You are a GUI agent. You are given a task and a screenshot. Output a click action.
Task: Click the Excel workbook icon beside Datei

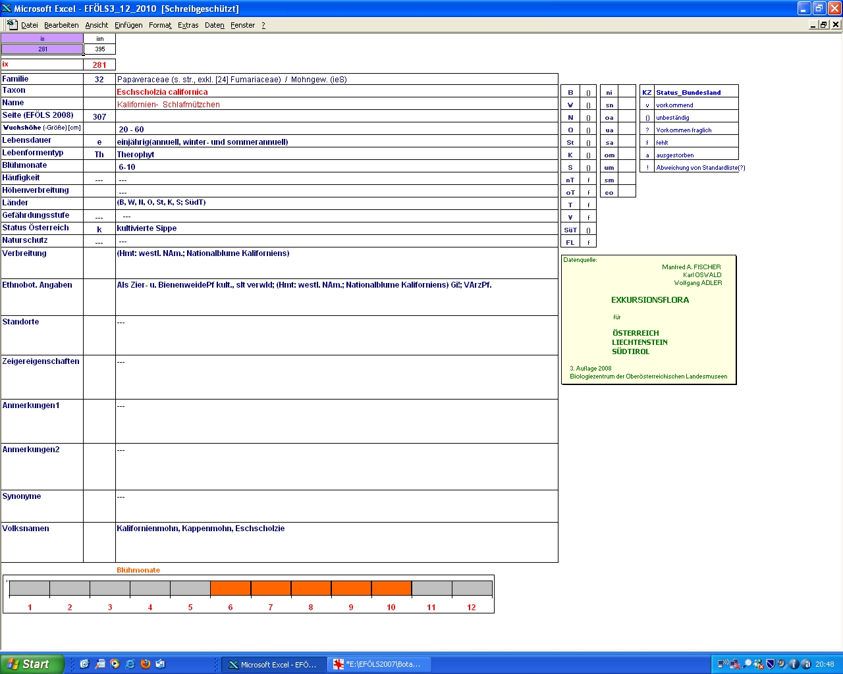[12, 24]
